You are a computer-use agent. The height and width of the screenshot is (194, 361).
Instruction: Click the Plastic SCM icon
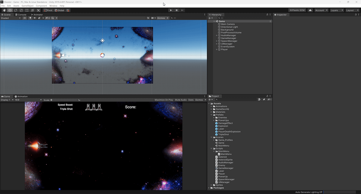[x=297, y=10]
